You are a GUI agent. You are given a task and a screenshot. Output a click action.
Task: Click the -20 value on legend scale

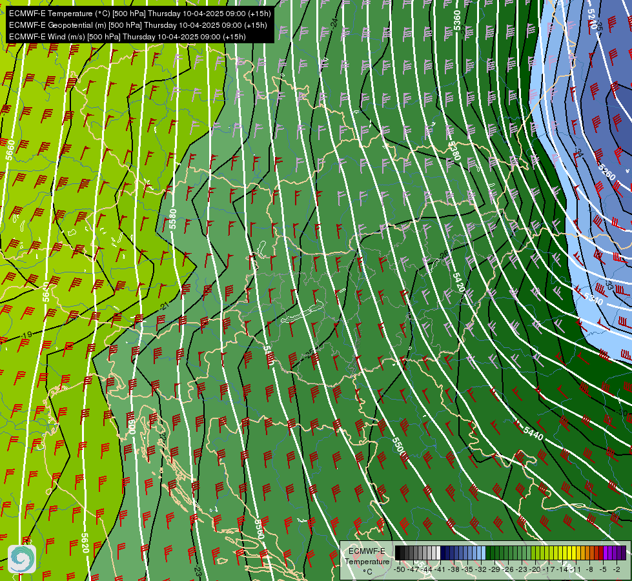(x=535, y=570)
